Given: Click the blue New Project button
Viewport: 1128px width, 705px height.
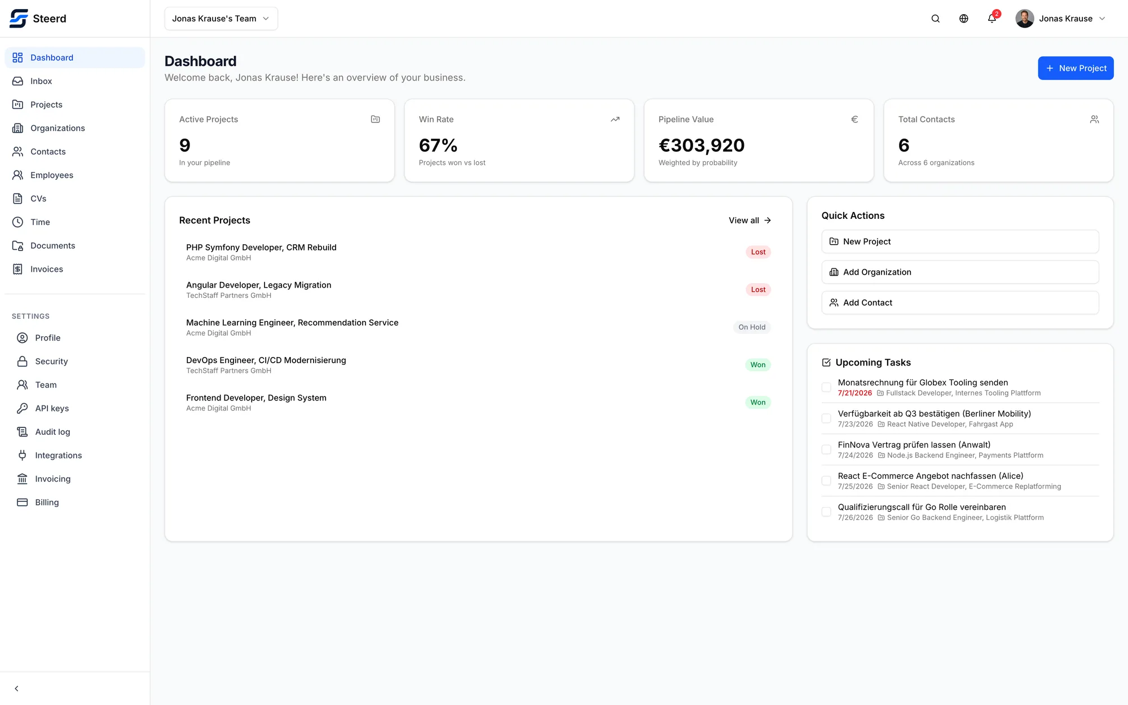Looking at the screenshot, I should coord(1076,68).
